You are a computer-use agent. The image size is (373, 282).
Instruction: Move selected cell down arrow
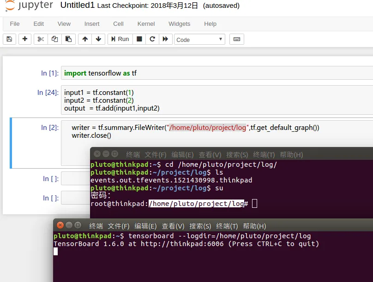[x=98, y=39]
